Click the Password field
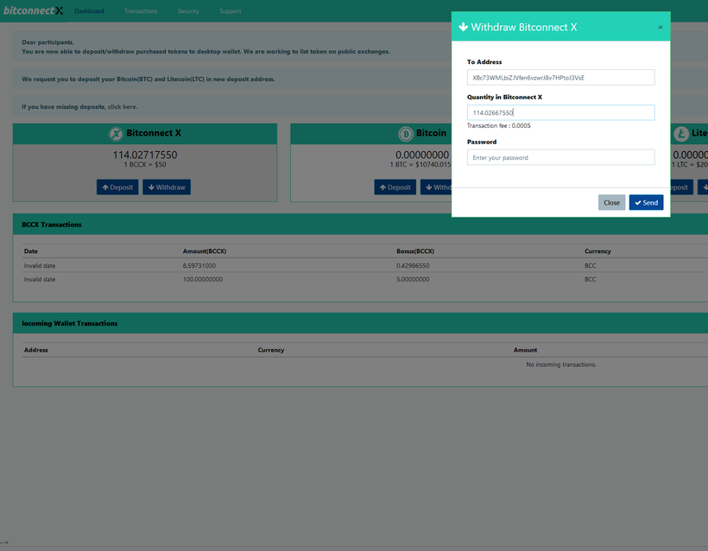The image size is (708, 551). coord(561,157)
